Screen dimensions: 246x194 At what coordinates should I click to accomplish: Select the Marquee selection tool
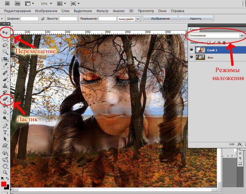coord(5,39)
